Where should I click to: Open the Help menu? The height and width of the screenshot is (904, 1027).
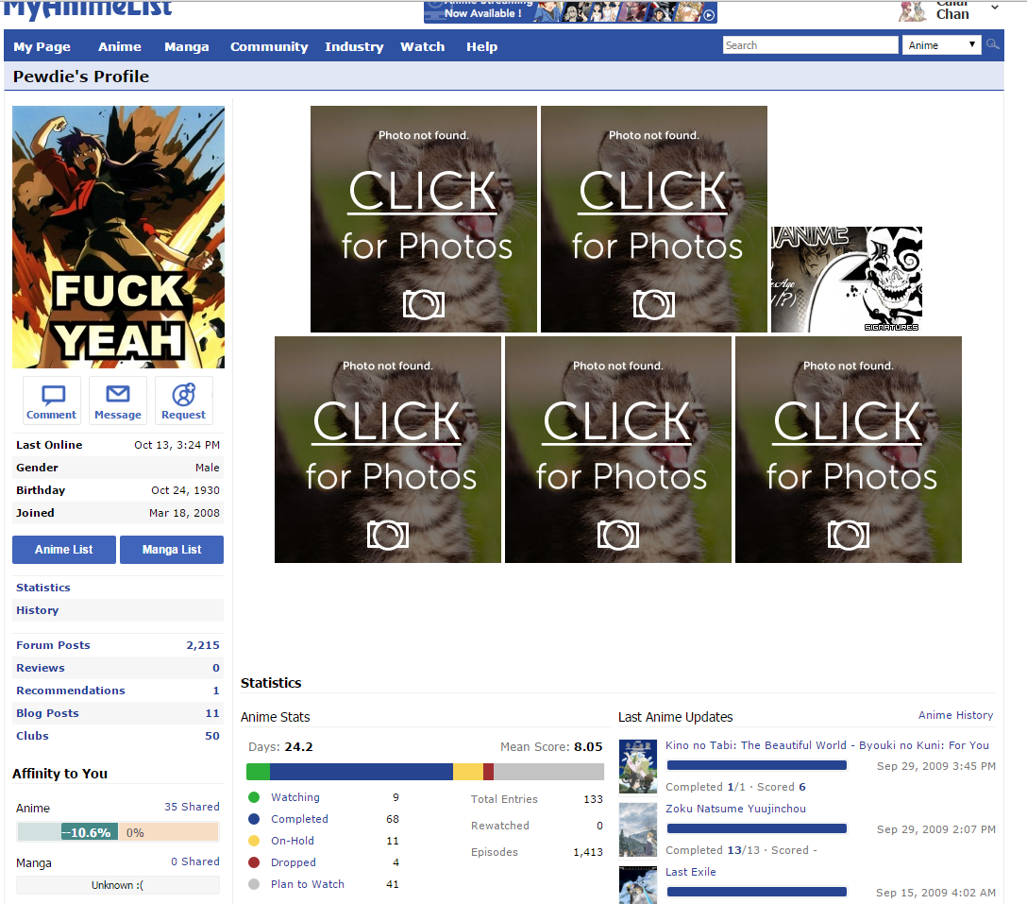coord(482,46)
